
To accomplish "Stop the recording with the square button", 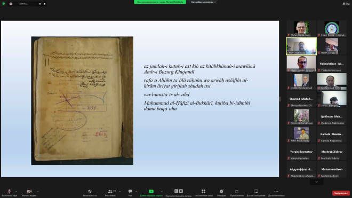I will [44, 4].
